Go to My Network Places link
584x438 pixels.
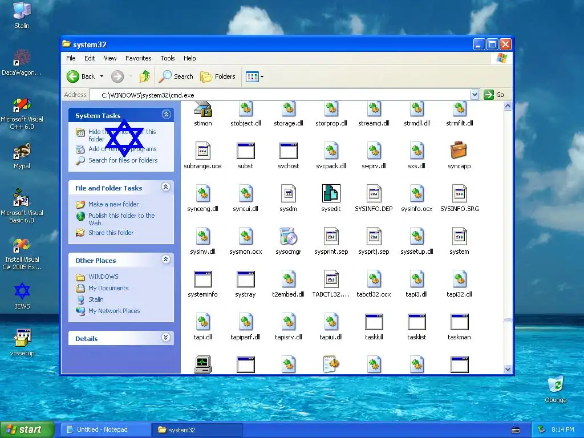[x=114, y=311]
